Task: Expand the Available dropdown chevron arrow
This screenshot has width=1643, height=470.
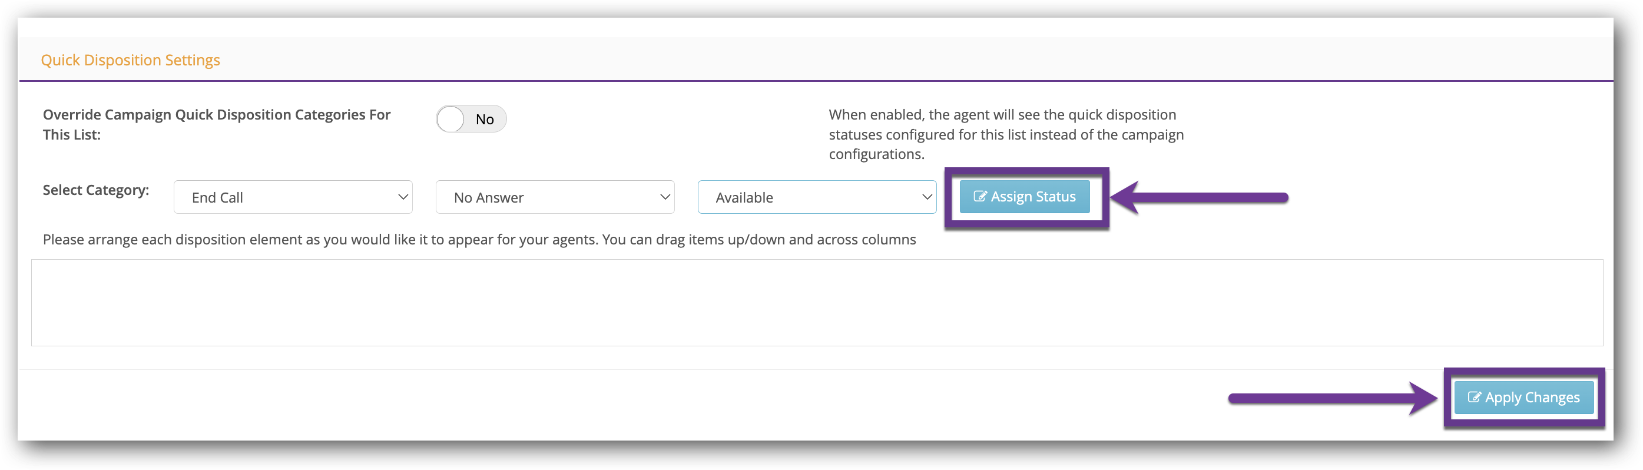Action: [x=927, y=197]
